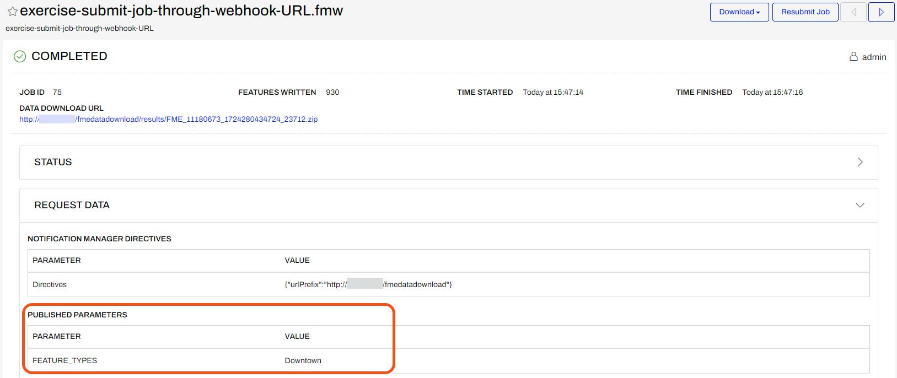Select the FEATURE_TYPES parameter name cell

(x=65, y=360)
